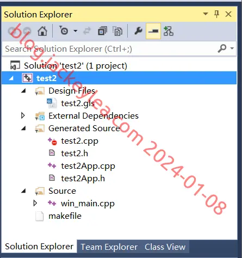Select the makefile entry
Image resolution: width=242 pixels, height=258 pixels.
click(65, 216)
